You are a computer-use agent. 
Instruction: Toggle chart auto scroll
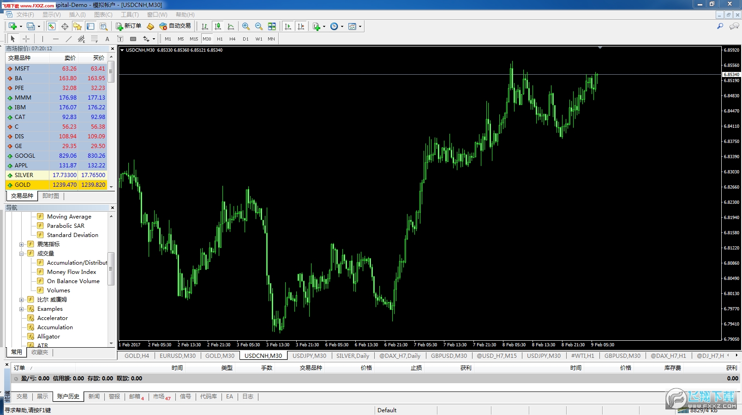(x=288, y=26)
